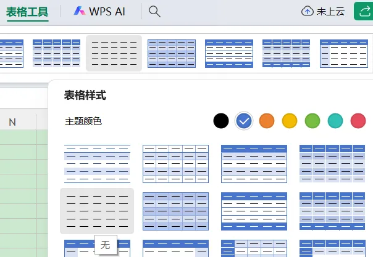
Task: Choose first-row panel style with plain grid borders
Action: (x=175, y=164)
